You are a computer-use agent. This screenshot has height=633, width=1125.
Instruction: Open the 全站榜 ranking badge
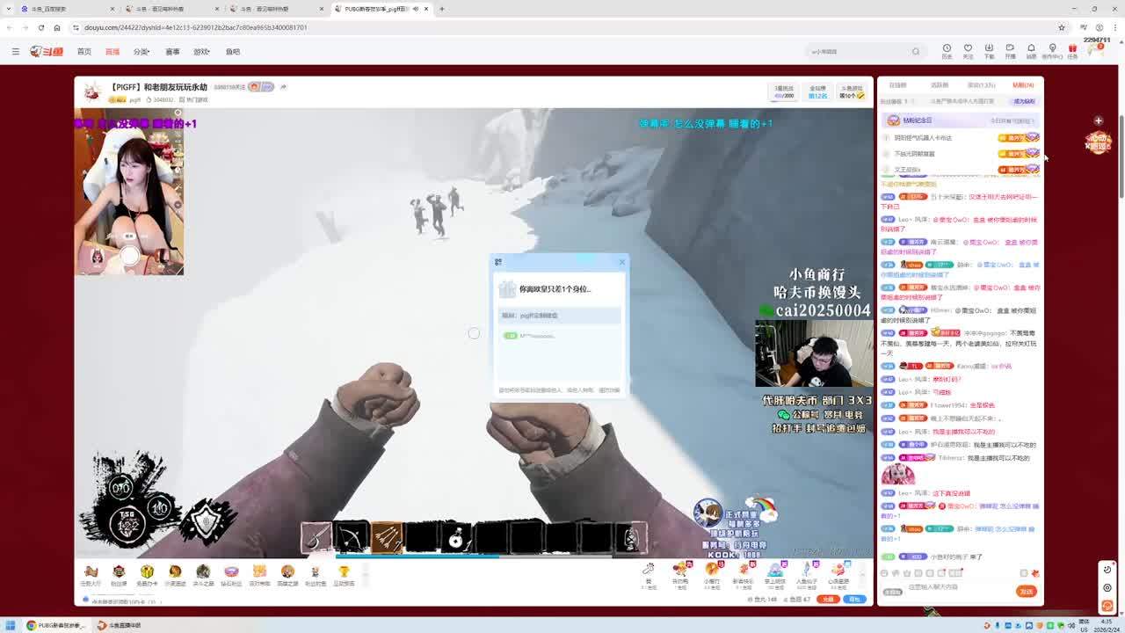(817, 91)
